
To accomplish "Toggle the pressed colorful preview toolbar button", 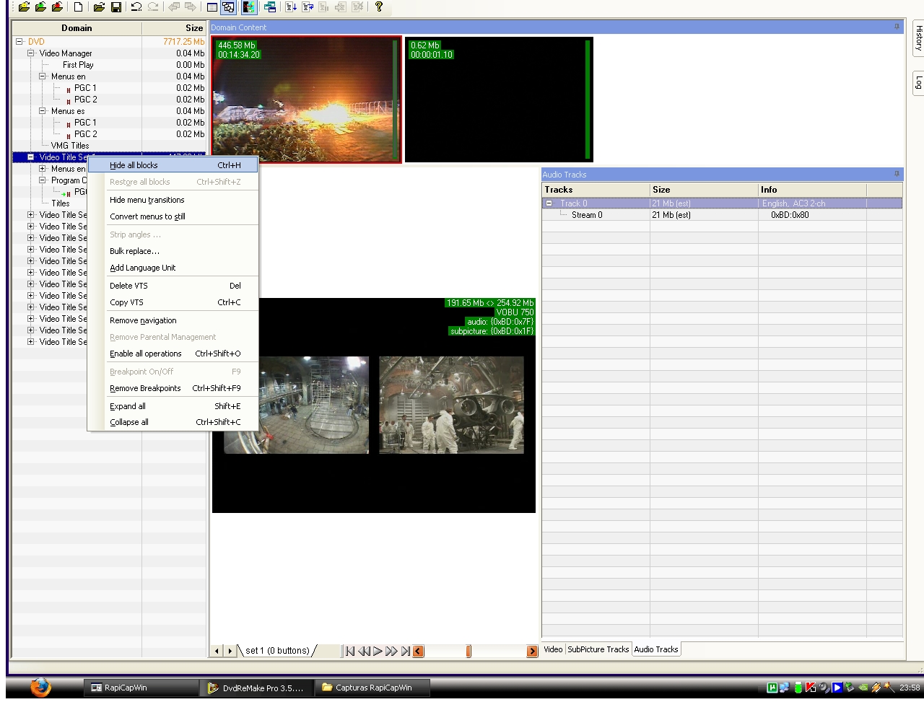I will pyautogui.click(x=248, y=7).
